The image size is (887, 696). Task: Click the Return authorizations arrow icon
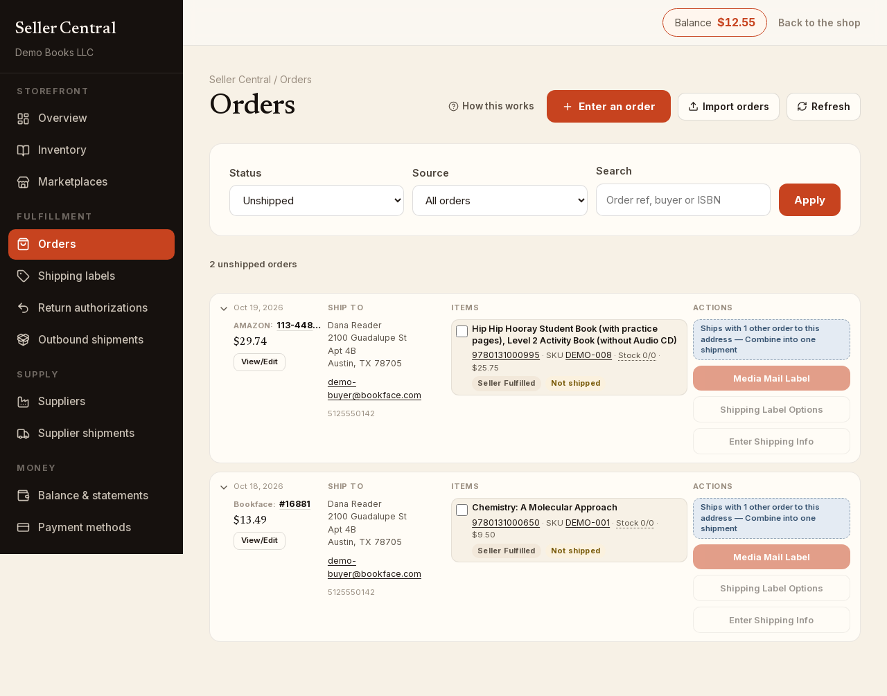[x=23, y=308]
